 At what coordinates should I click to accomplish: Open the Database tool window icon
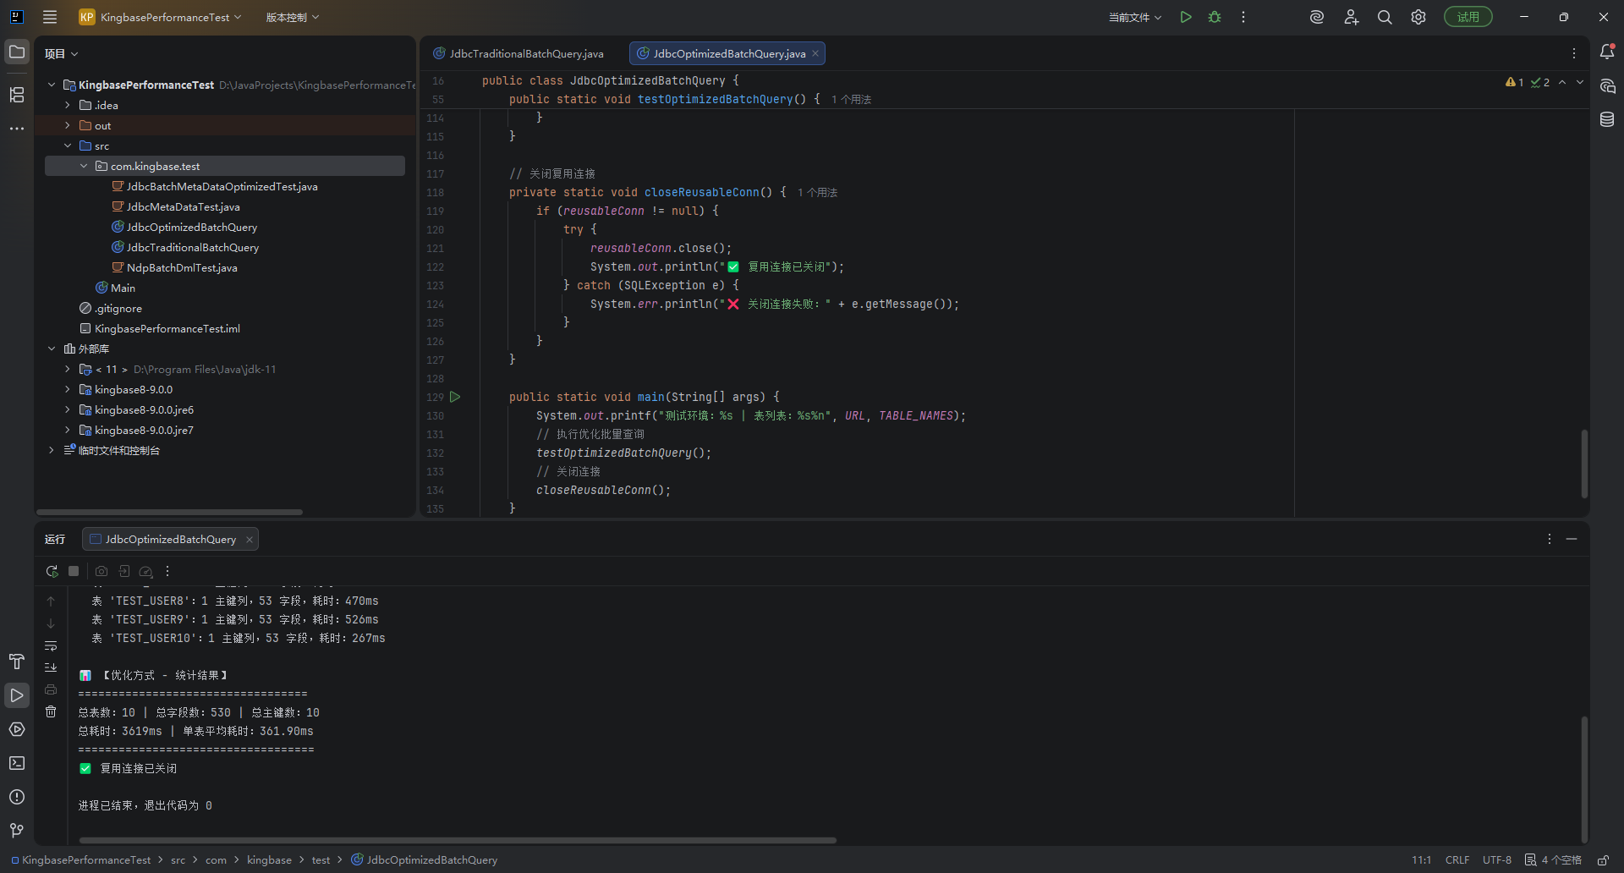pyautogui.click(x=1607, y=120)
